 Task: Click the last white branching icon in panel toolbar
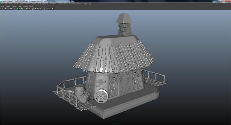coord(53,9)
